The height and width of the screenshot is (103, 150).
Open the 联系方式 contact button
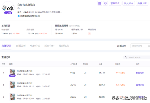(x=115, y=3)
